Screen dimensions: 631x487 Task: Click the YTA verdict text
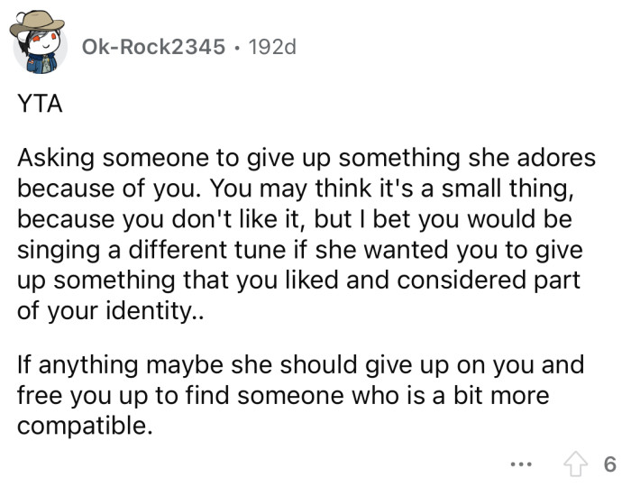pos(40,103)
